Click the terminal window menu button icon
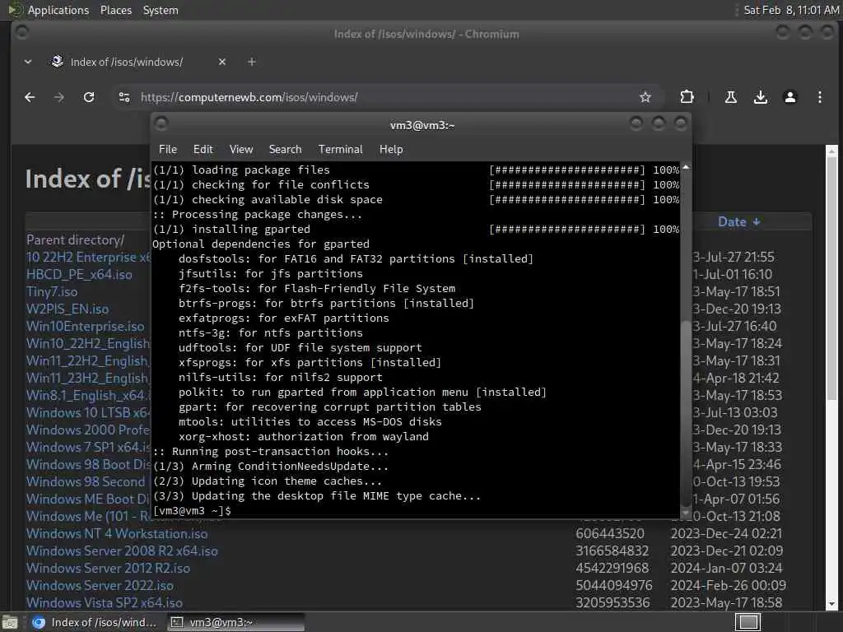 coord(161,124)
